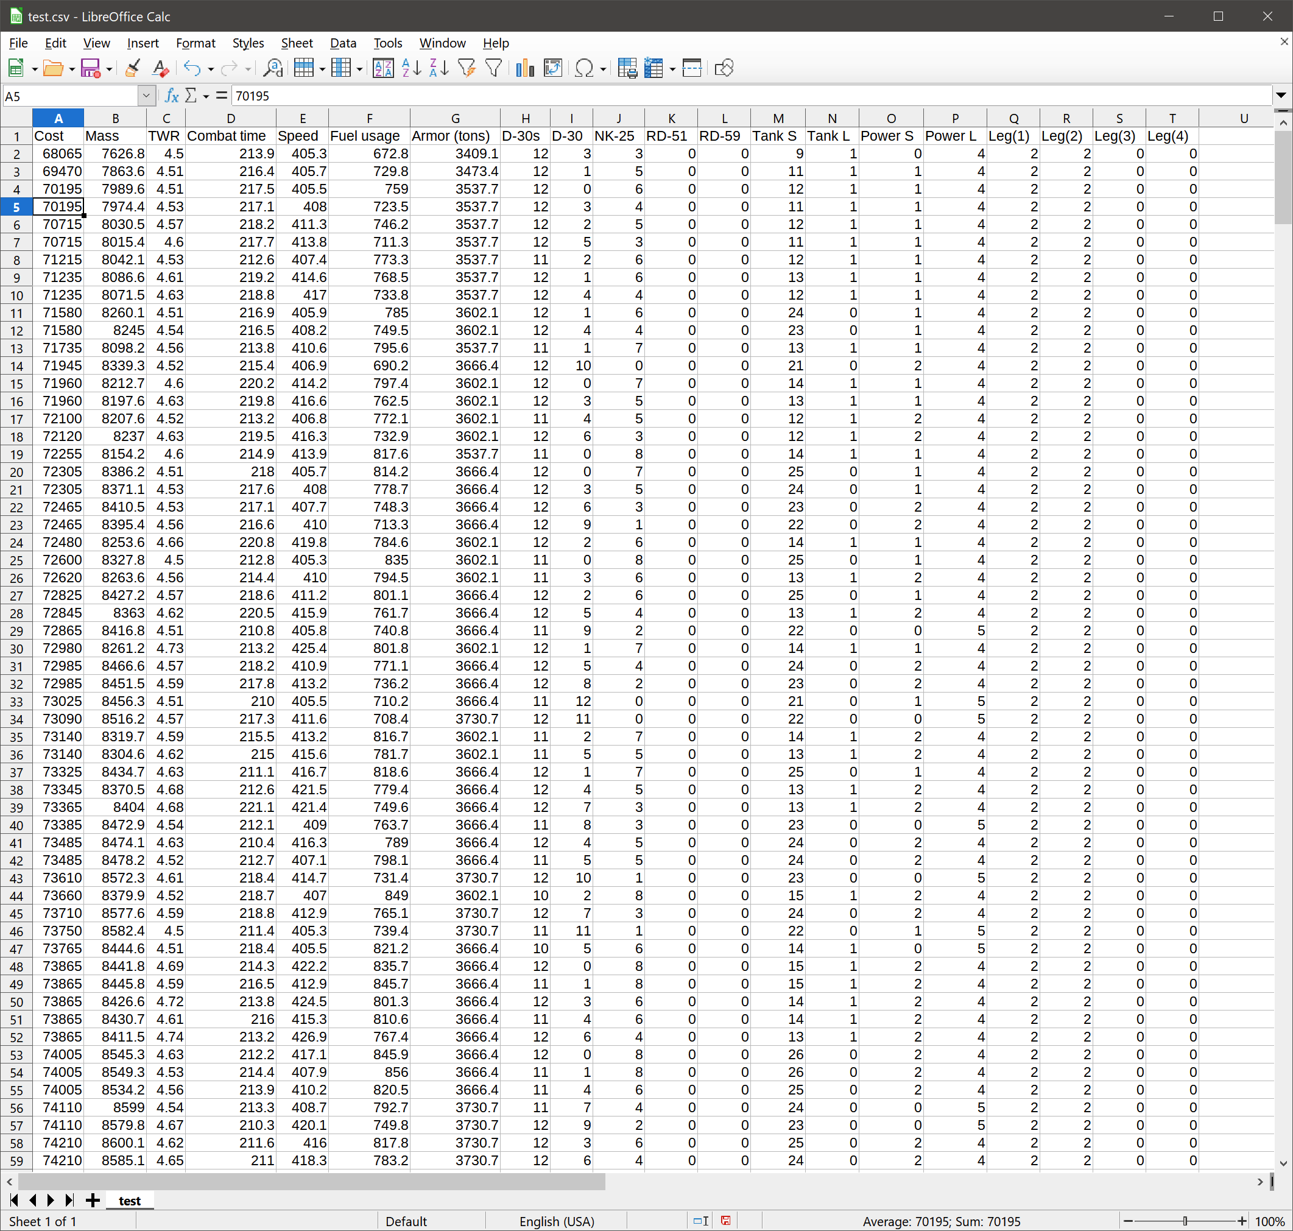Viewport: 1293px width, 1231px height.
Task: Open the Undo history dropdown arrow
Action: click(x=211, y=69)
